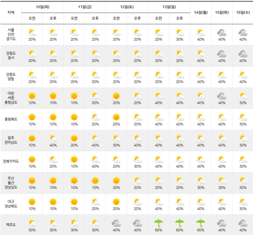Select the 15일(화) date column header
Screen dimensions: 253x235
pos(222,12)
